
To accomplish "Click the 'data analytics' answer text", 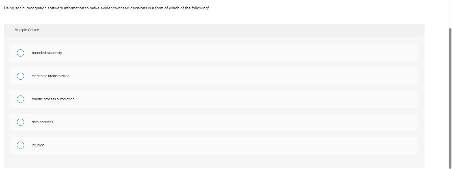I will pos(42,122).
